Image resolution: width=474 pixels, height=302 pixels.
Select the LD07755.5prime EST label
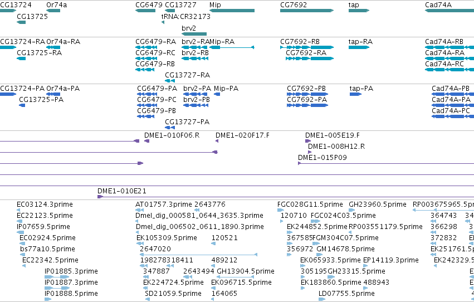coord(346,294)
